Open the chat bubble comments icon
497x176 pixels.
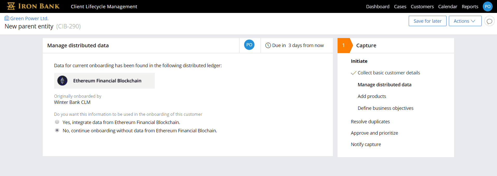pos(489,21)
